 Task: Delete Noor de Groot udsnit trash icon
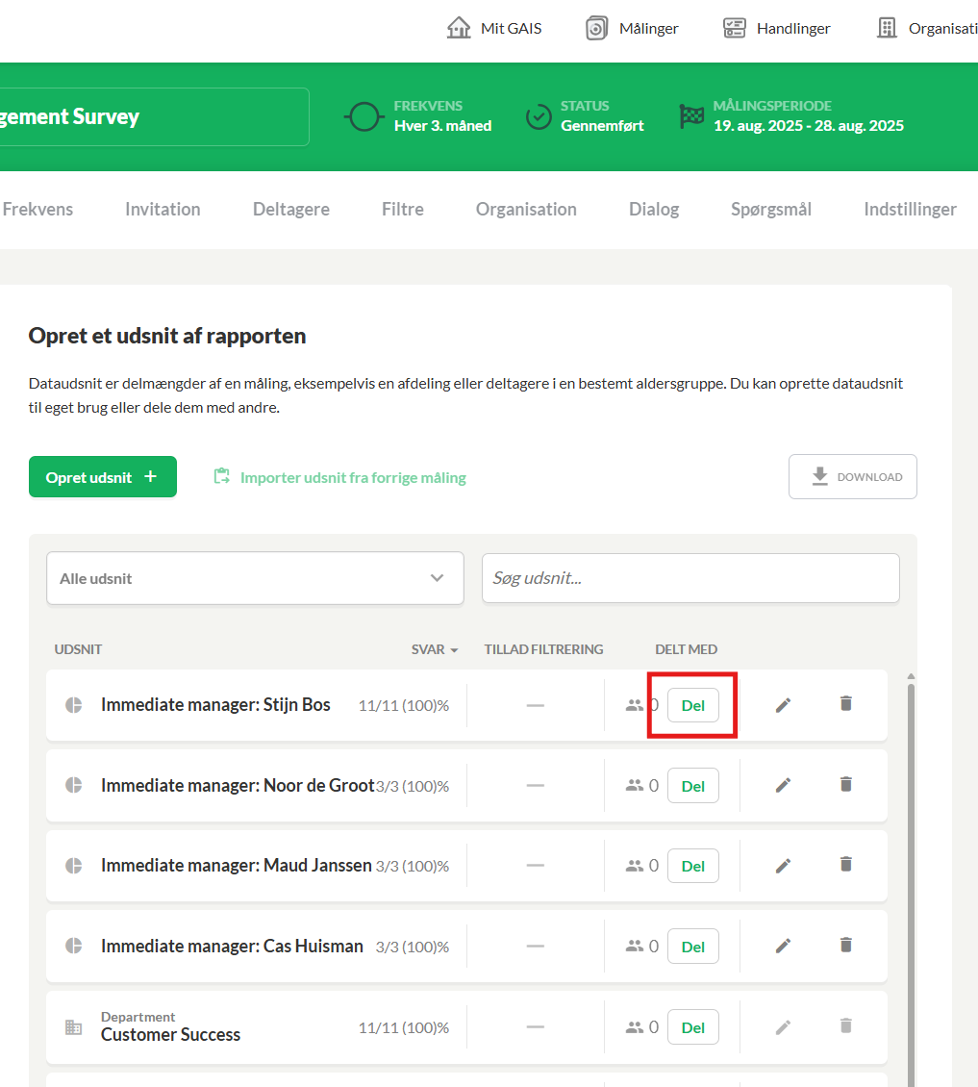click(x=845, y=784)
